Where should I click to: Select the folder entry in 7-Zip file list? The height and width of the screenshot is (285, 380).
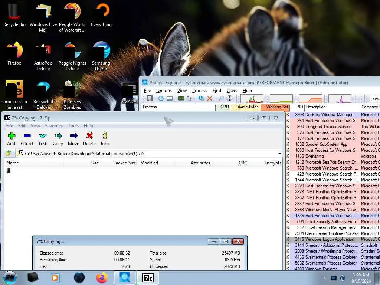pyautogui.click(x=9, y=171)
